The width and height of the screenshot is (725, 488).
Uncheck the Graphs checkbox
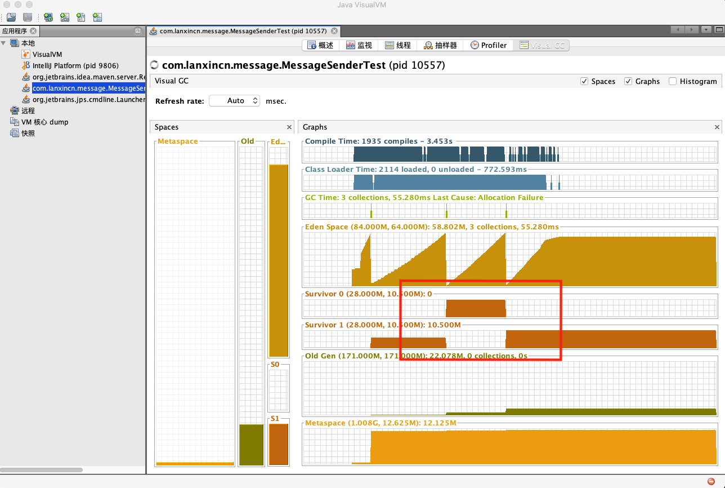(x=628, y=81)
